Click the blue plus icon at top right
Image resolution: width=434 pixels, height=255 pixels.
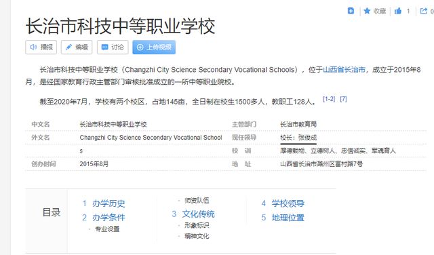(351, 11)
